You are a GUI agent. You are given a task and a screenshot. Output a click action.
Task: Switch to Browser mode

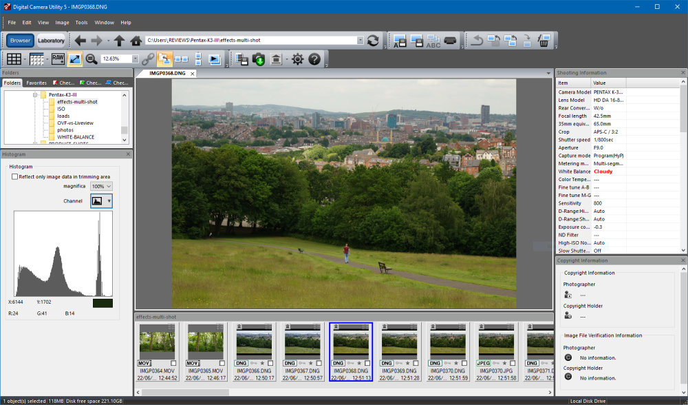click(x=20, y=41)
